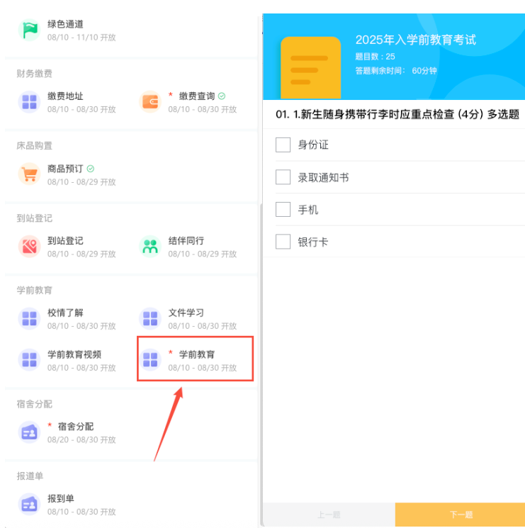Click the 报到单 ID card icon

(x=29, y=505)
